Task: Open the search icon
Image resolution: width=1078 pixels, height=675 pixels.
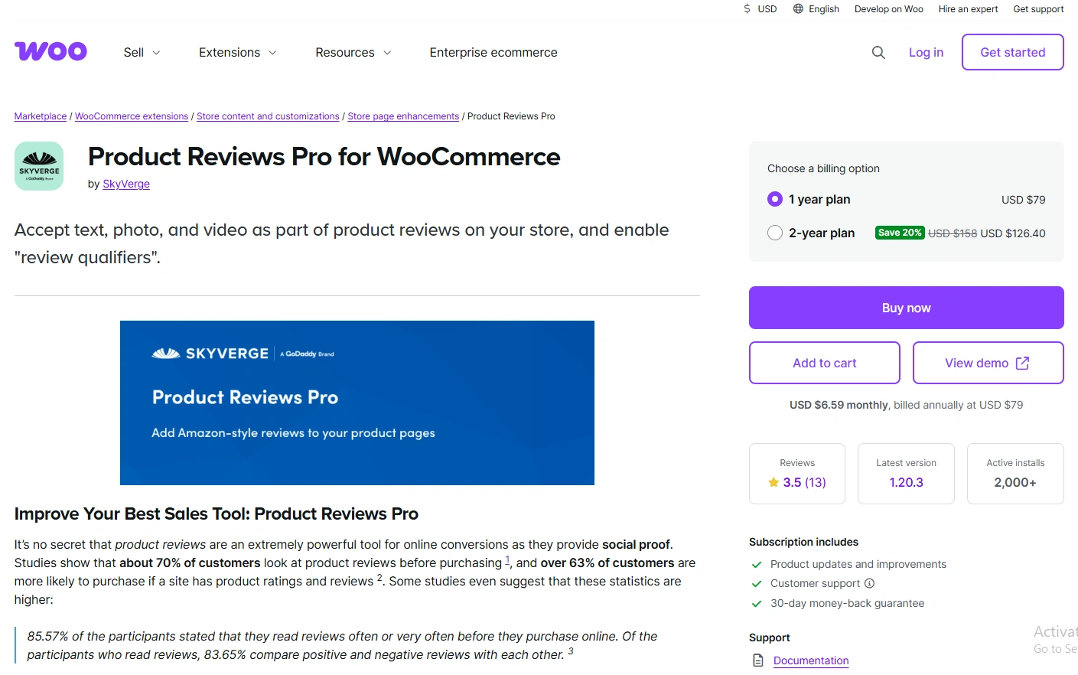Action: (878, 52)
